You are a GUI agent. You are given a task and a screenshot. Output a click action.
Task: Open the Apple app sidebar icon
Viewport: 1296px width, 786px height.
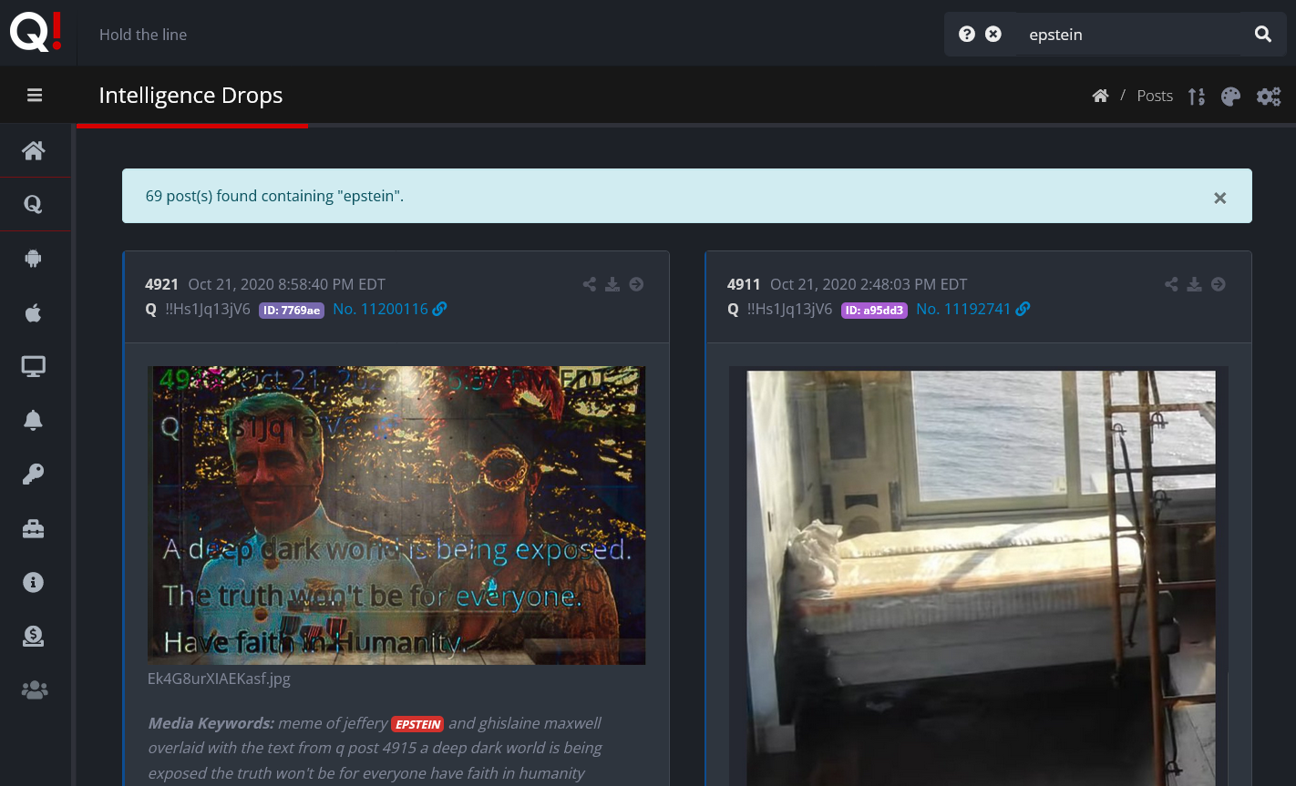click(34, 312)
